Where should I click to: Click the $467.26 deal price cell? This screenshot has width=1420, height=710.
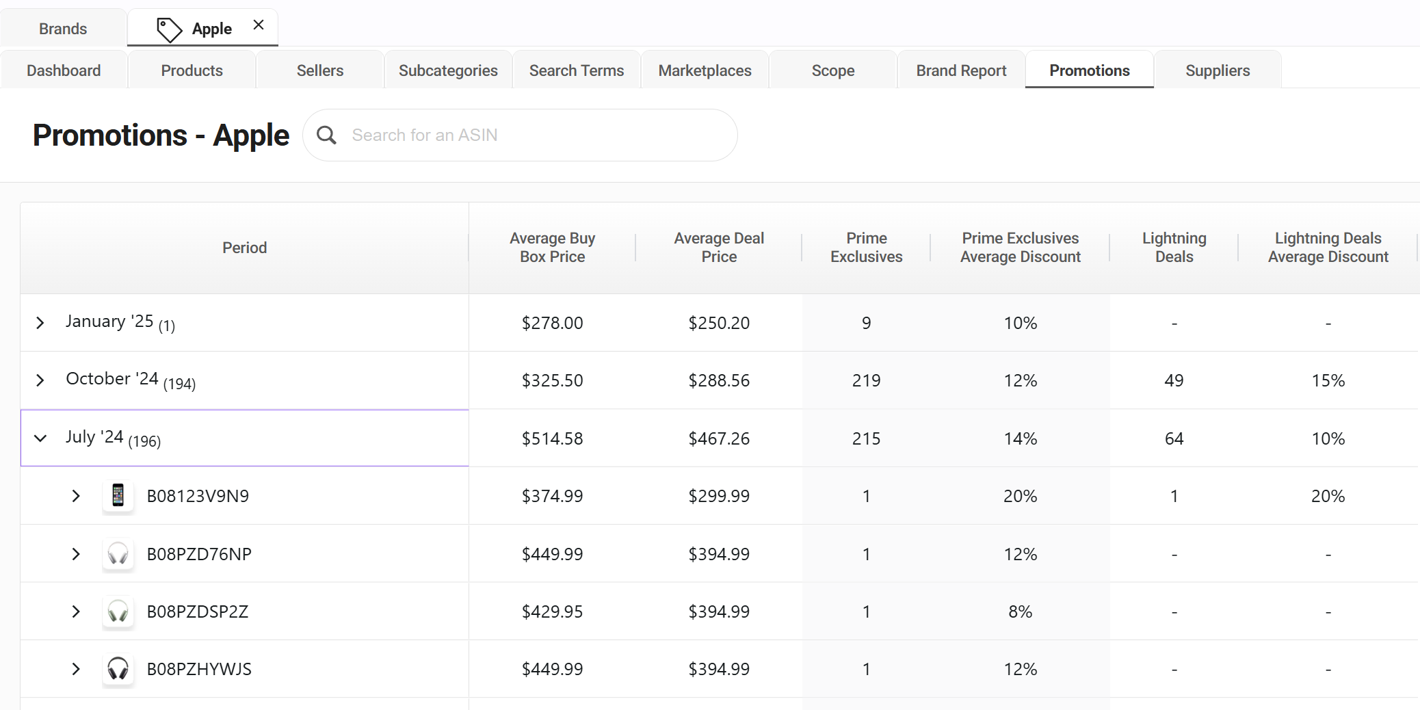coord(719,438)
